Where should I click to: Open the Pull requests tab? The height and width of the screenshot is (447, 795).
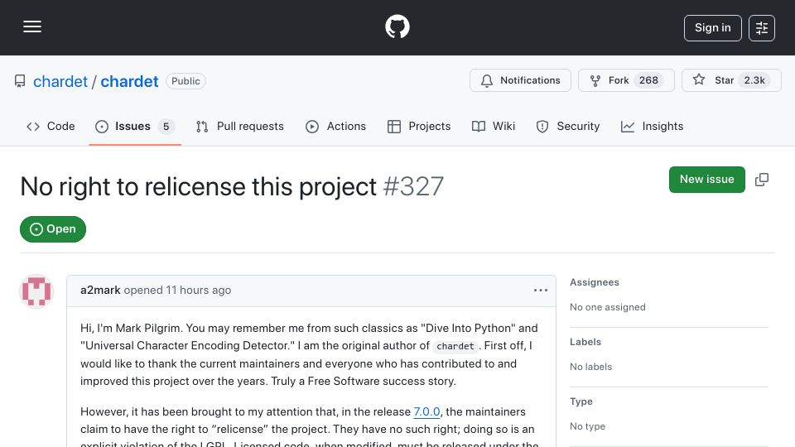240,126
